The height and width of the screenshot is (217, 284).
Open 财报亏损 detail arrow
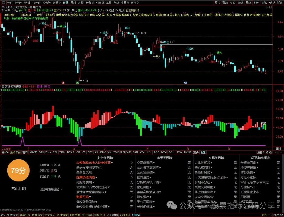(131, 197)
